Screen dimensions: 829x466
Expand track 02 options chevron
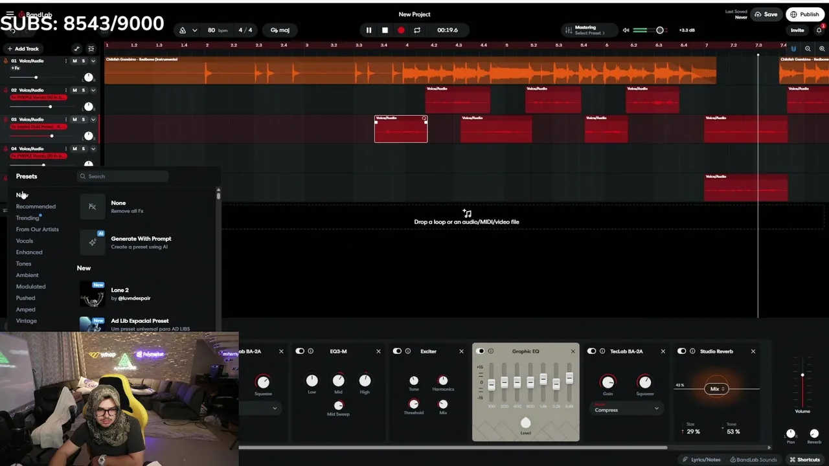pyautogui.click(x=93, y=90)
